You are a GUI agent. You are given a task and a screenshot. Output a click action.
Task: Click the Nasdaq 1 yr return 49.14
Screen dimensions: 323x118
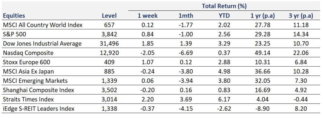(263, 53)
